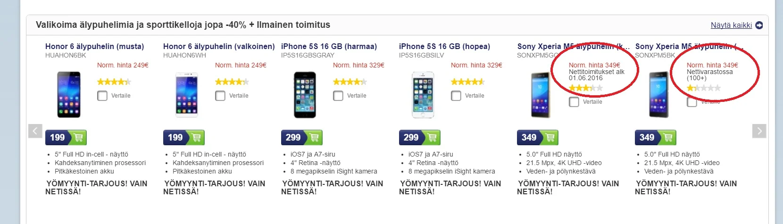
Task: Add gold Sony Xperia M5 to cart
Action: (x=550, y=138)
